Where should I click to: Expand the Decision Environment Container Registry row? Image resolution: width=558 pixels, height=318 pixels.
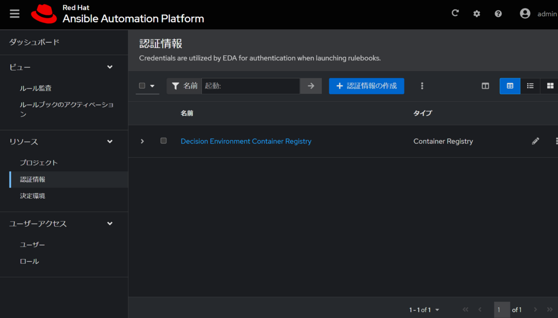142,141
